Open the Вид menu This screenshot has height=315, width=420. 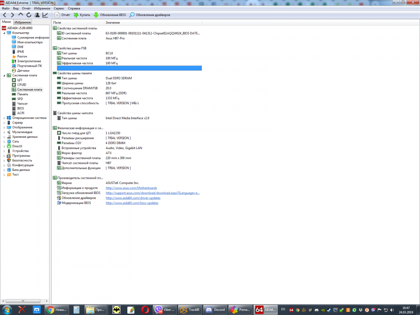[16, 8]
